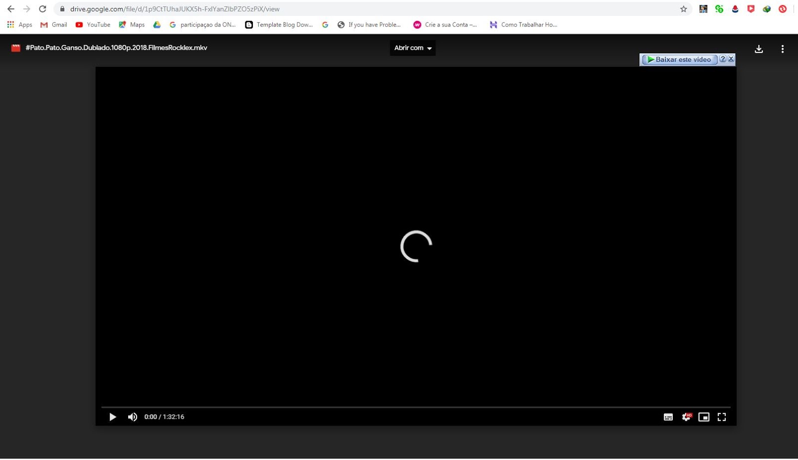Image resolution: width=798 pixels, height=460 pixels.
Task: Click the red shield extension icon
Action: point(751,9)
